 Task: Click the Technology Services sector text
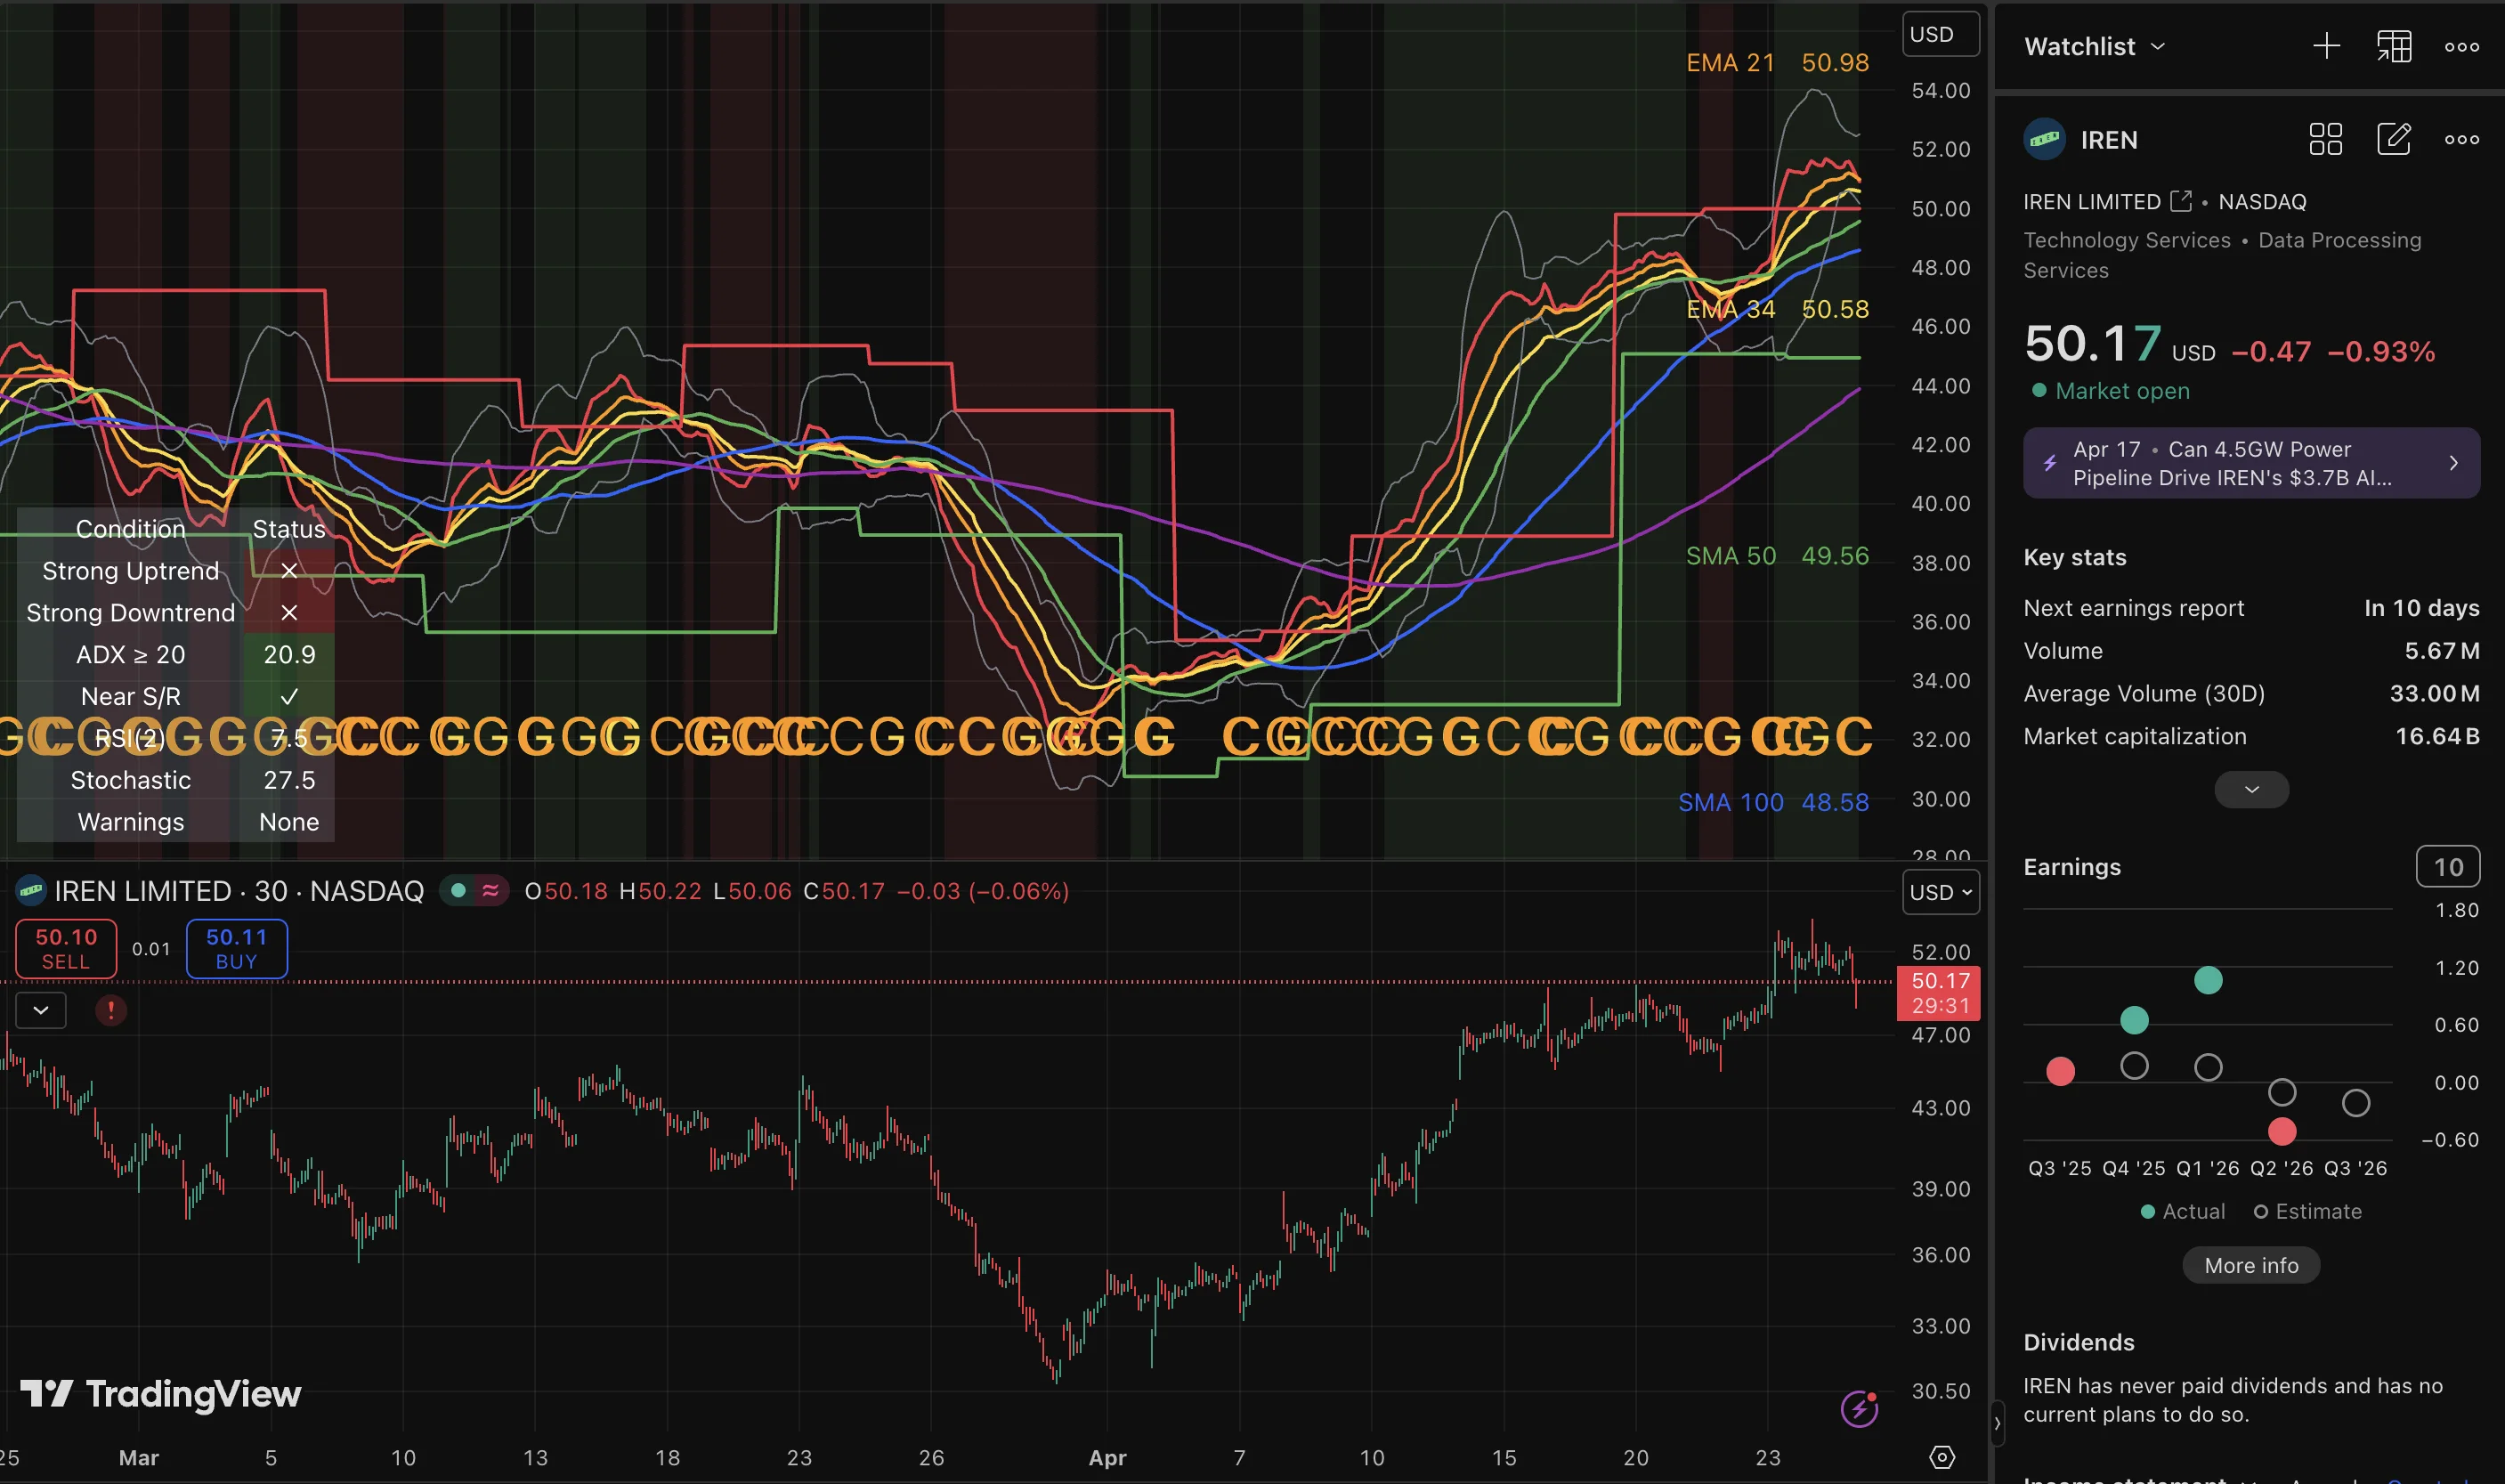click(x=2127, y=240)
